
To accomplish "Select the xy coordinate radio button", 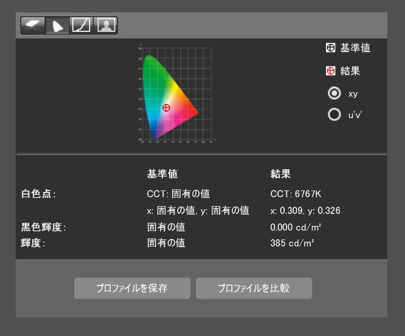I will (x=335, y=93).
